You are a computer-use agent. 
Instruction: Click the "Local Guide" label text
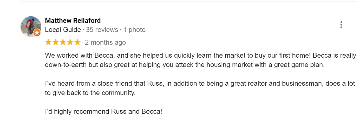coord(63,30)
